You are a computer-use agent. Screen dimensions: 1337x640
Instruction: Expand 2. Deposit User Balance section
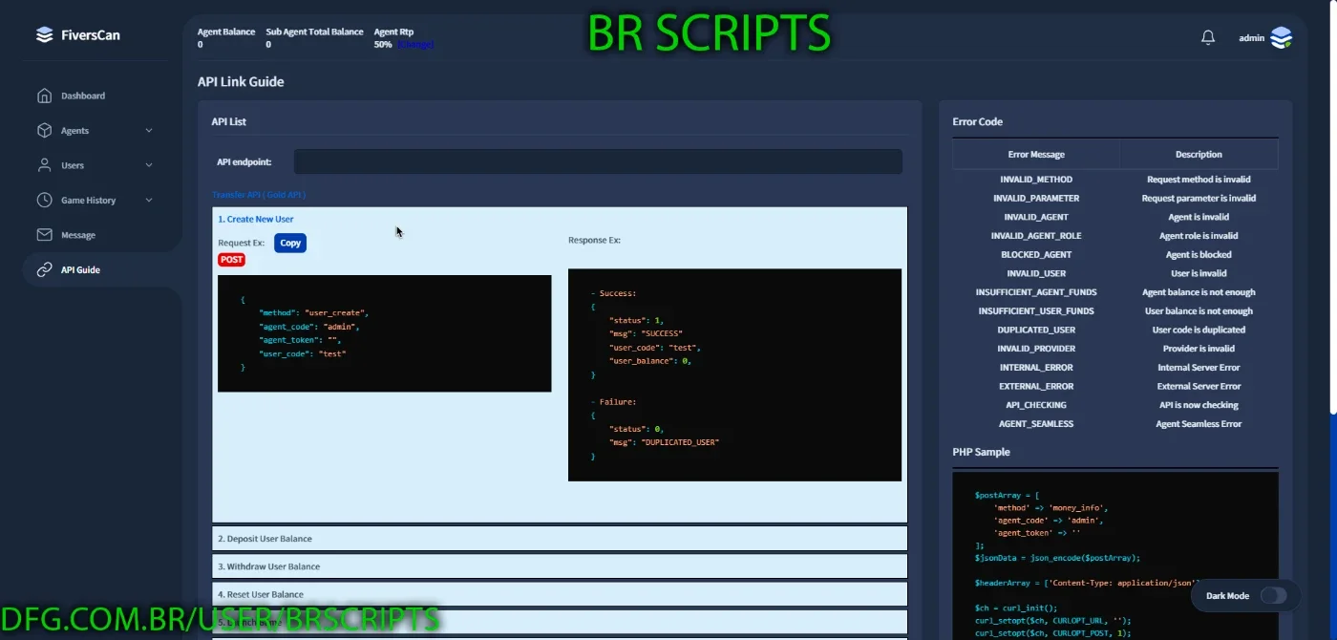560,539
